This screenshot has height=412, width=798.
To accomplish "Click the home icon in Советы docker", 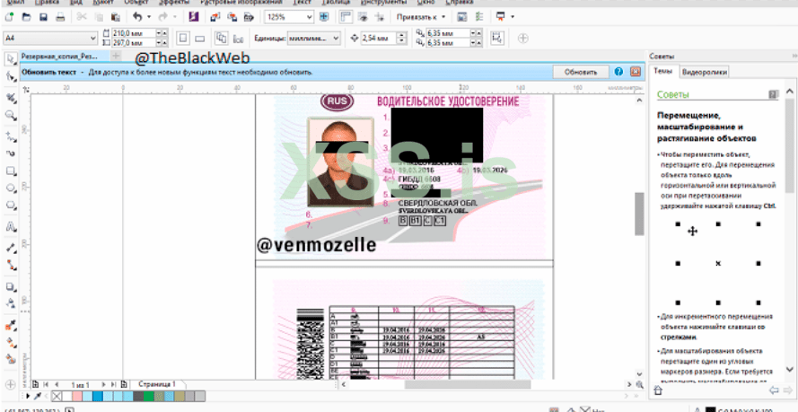I will (x=658, y=390).
